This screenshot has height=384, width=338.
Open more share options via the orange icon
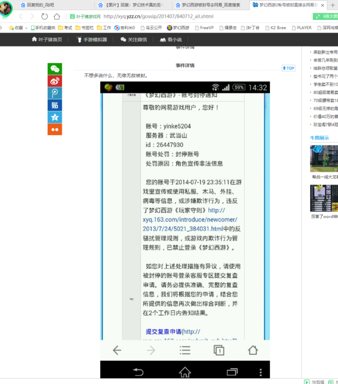(x=55, y=129)
